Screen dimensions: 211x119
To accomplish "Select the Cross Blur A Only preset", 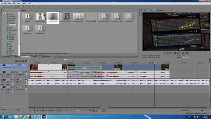I will point(27,29).
